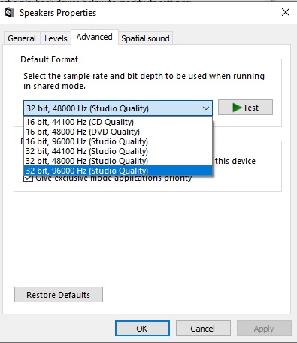Click the greyed Apply button
297x343 pixels.
point(264,329)
